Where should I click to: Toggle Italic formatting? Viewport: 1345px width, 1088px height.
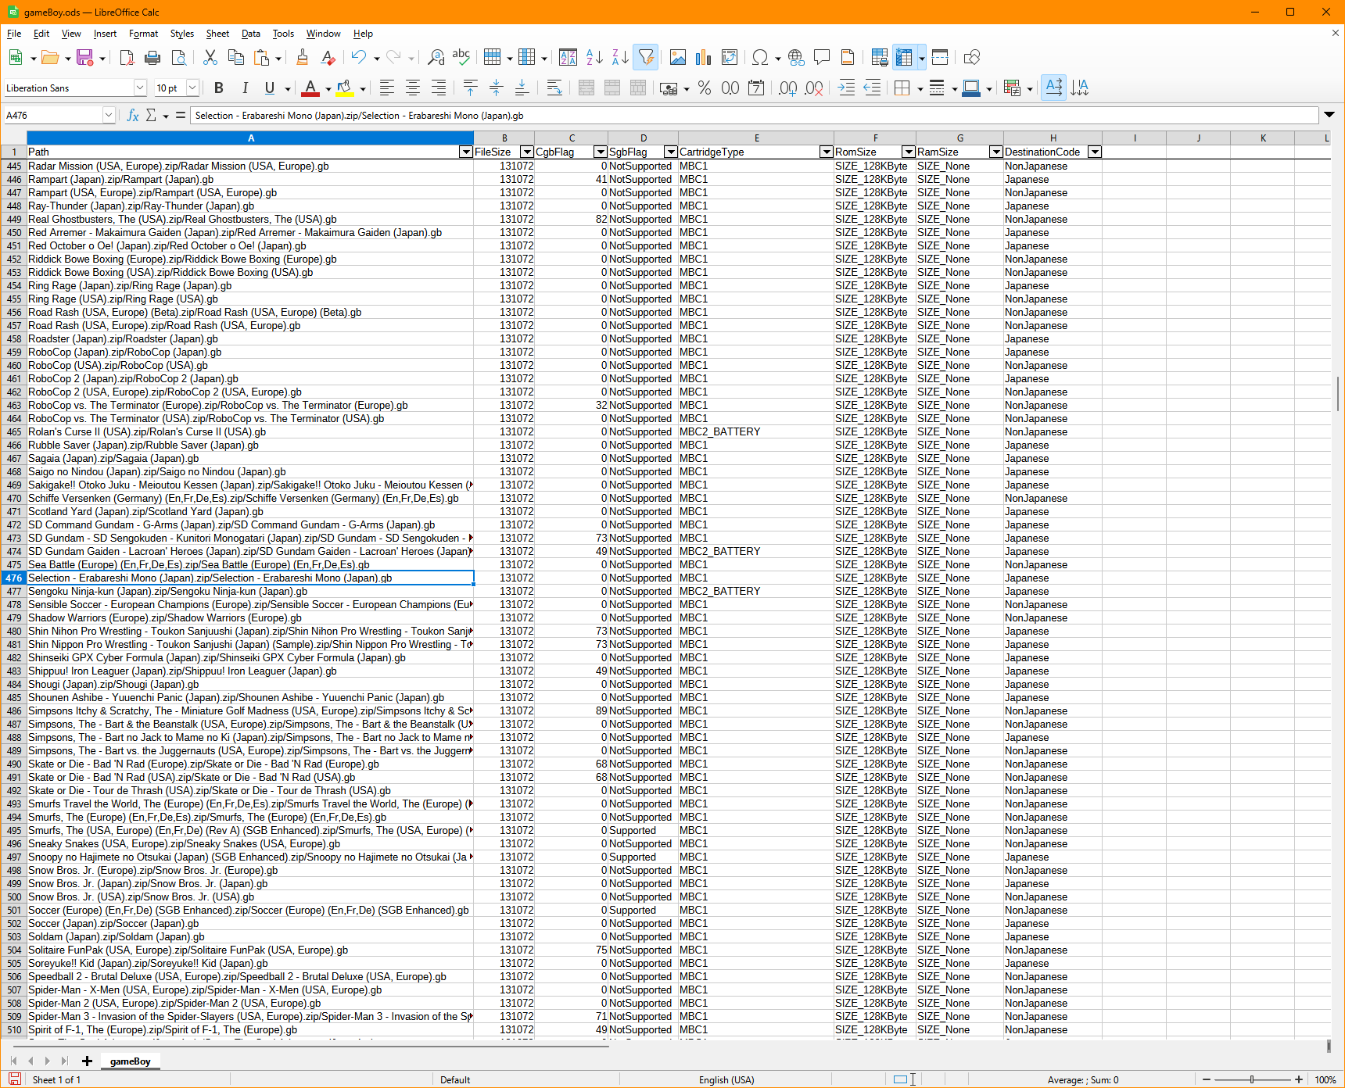(245, 88)
